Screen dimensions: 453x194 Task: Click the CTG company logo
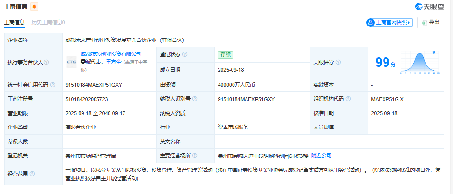point(71,62)
